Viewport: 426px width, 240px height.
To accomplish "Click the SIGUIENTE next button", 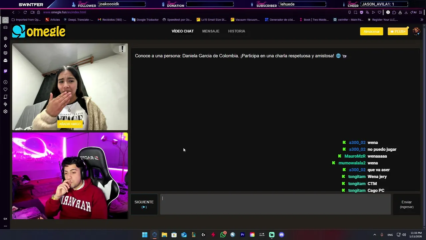I will point(144,204).
